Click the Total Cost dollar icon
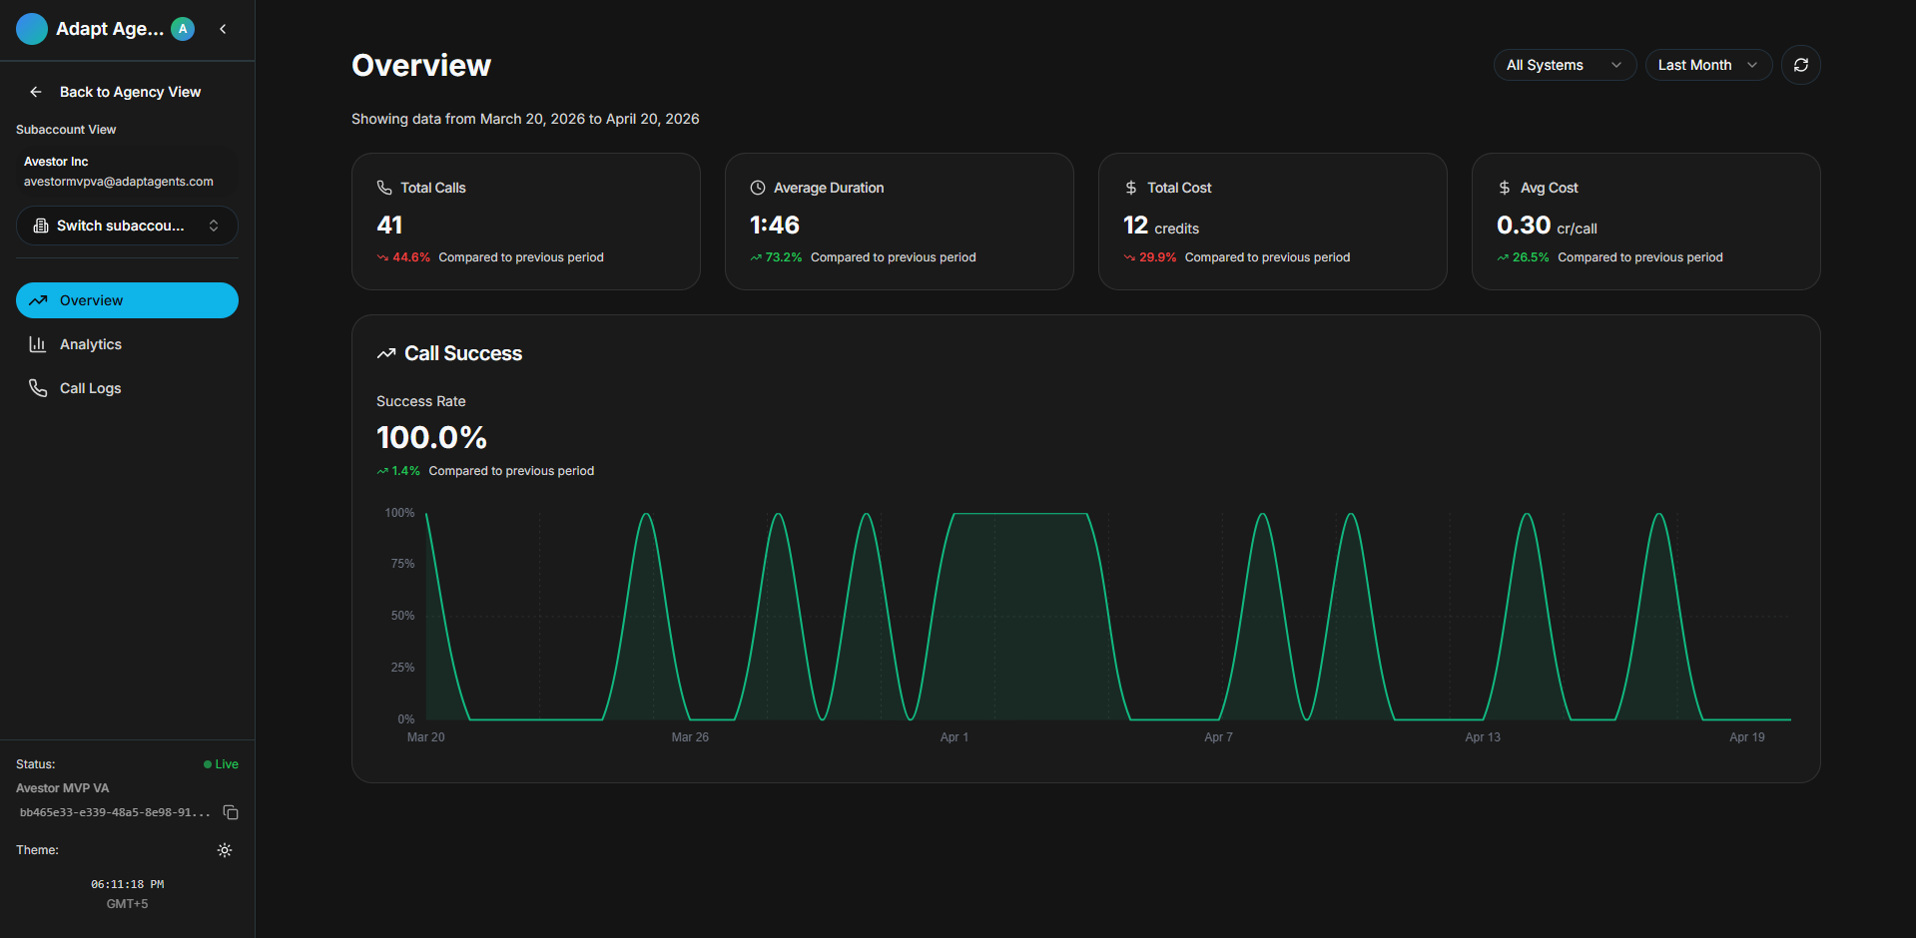Viewport: 1916px width, 938px height. coord(1131,188)
